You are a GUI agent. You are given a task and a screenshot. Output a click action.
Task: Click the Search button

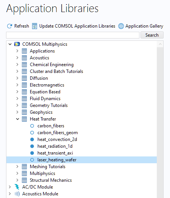[x=152, y=35]
